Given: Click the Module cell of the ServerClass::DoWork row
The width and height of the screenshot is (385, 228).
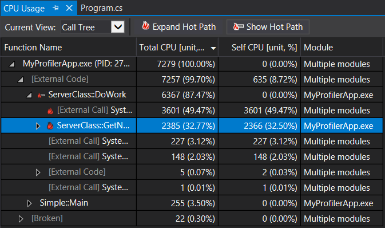Looking at the screenshot, I should [342, 95].
